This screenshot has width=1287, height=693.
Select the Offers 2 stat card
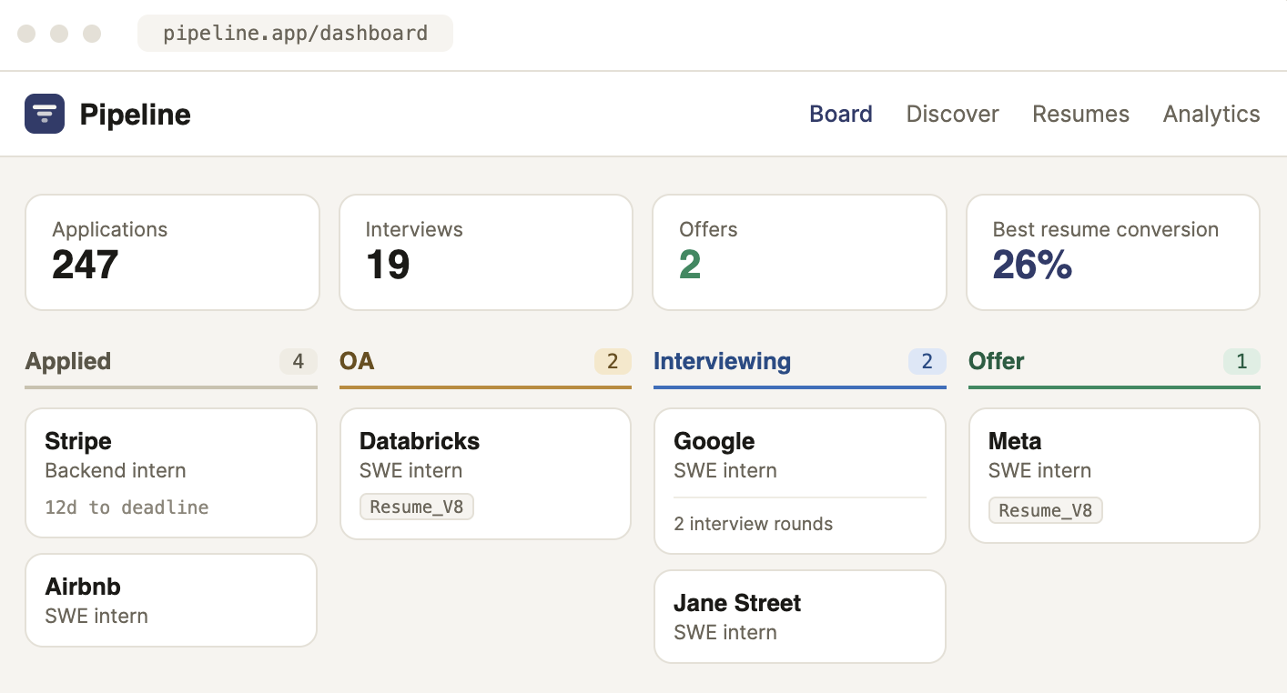point(799,252)
